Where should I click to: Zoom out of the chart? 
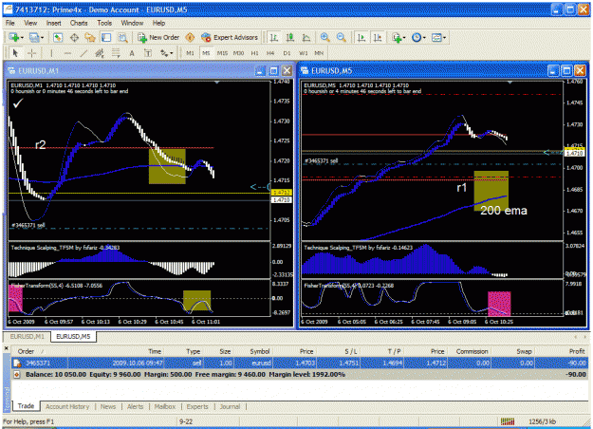click(x=342, y=37)
